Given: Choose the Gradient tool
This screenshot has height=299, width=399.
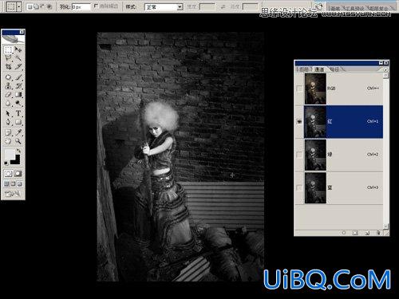Looking at the screenshot, I should [18, 94].
